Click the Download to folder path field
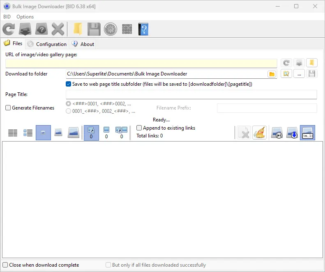The image size is (325, 272). pyautogui.click(x=167, y=74)
